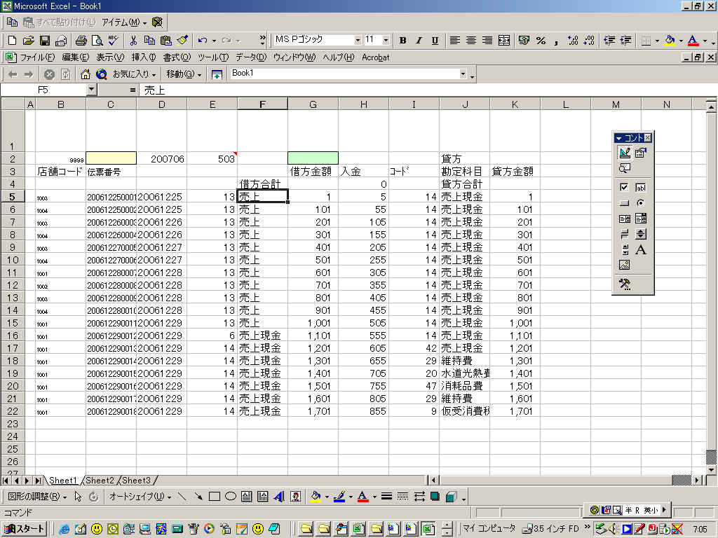718x538 pixels.
Task: Open the font name dropdown
Action: click(358, 40)
